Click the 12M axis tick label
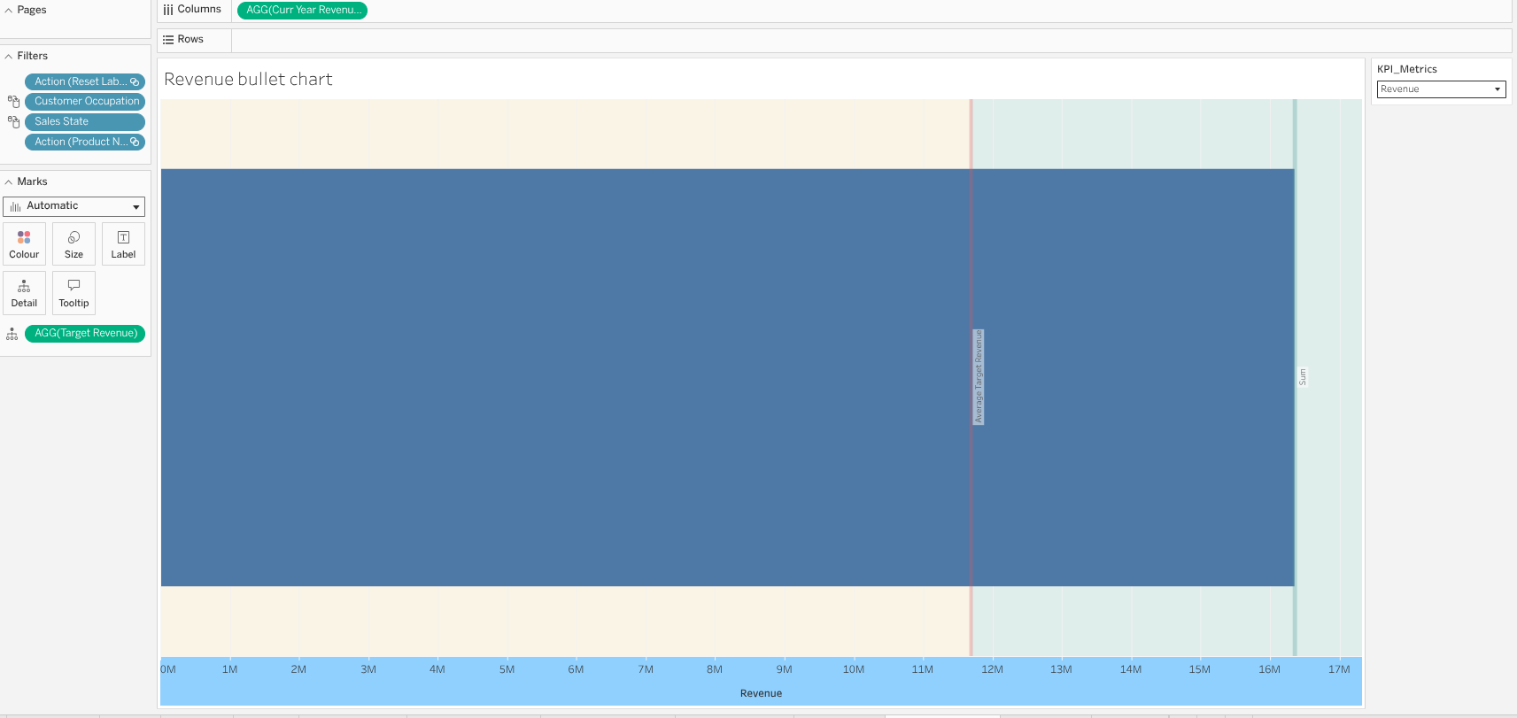 coord(992,669)
